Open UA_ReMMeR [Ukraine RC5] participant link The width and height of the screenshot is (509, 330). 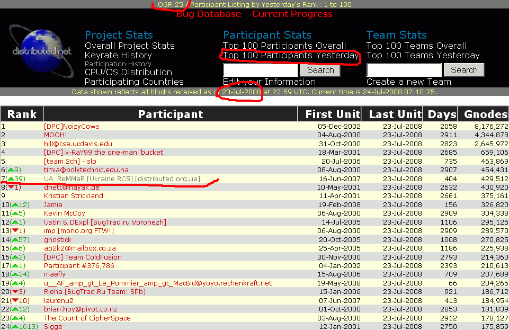point(122,179)
